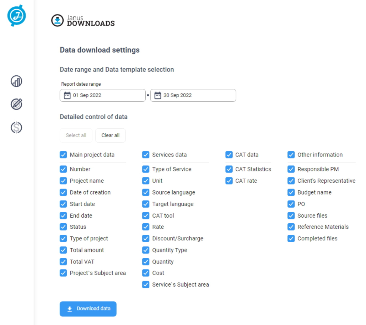The width and height of the screenshot is (366, 325).
Task: Toggle the Services data group checkbox
Action: [146, 155]
